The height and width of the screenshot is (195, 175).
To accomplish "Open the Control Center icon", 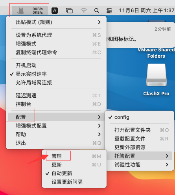I will click(x=109, y=11).
